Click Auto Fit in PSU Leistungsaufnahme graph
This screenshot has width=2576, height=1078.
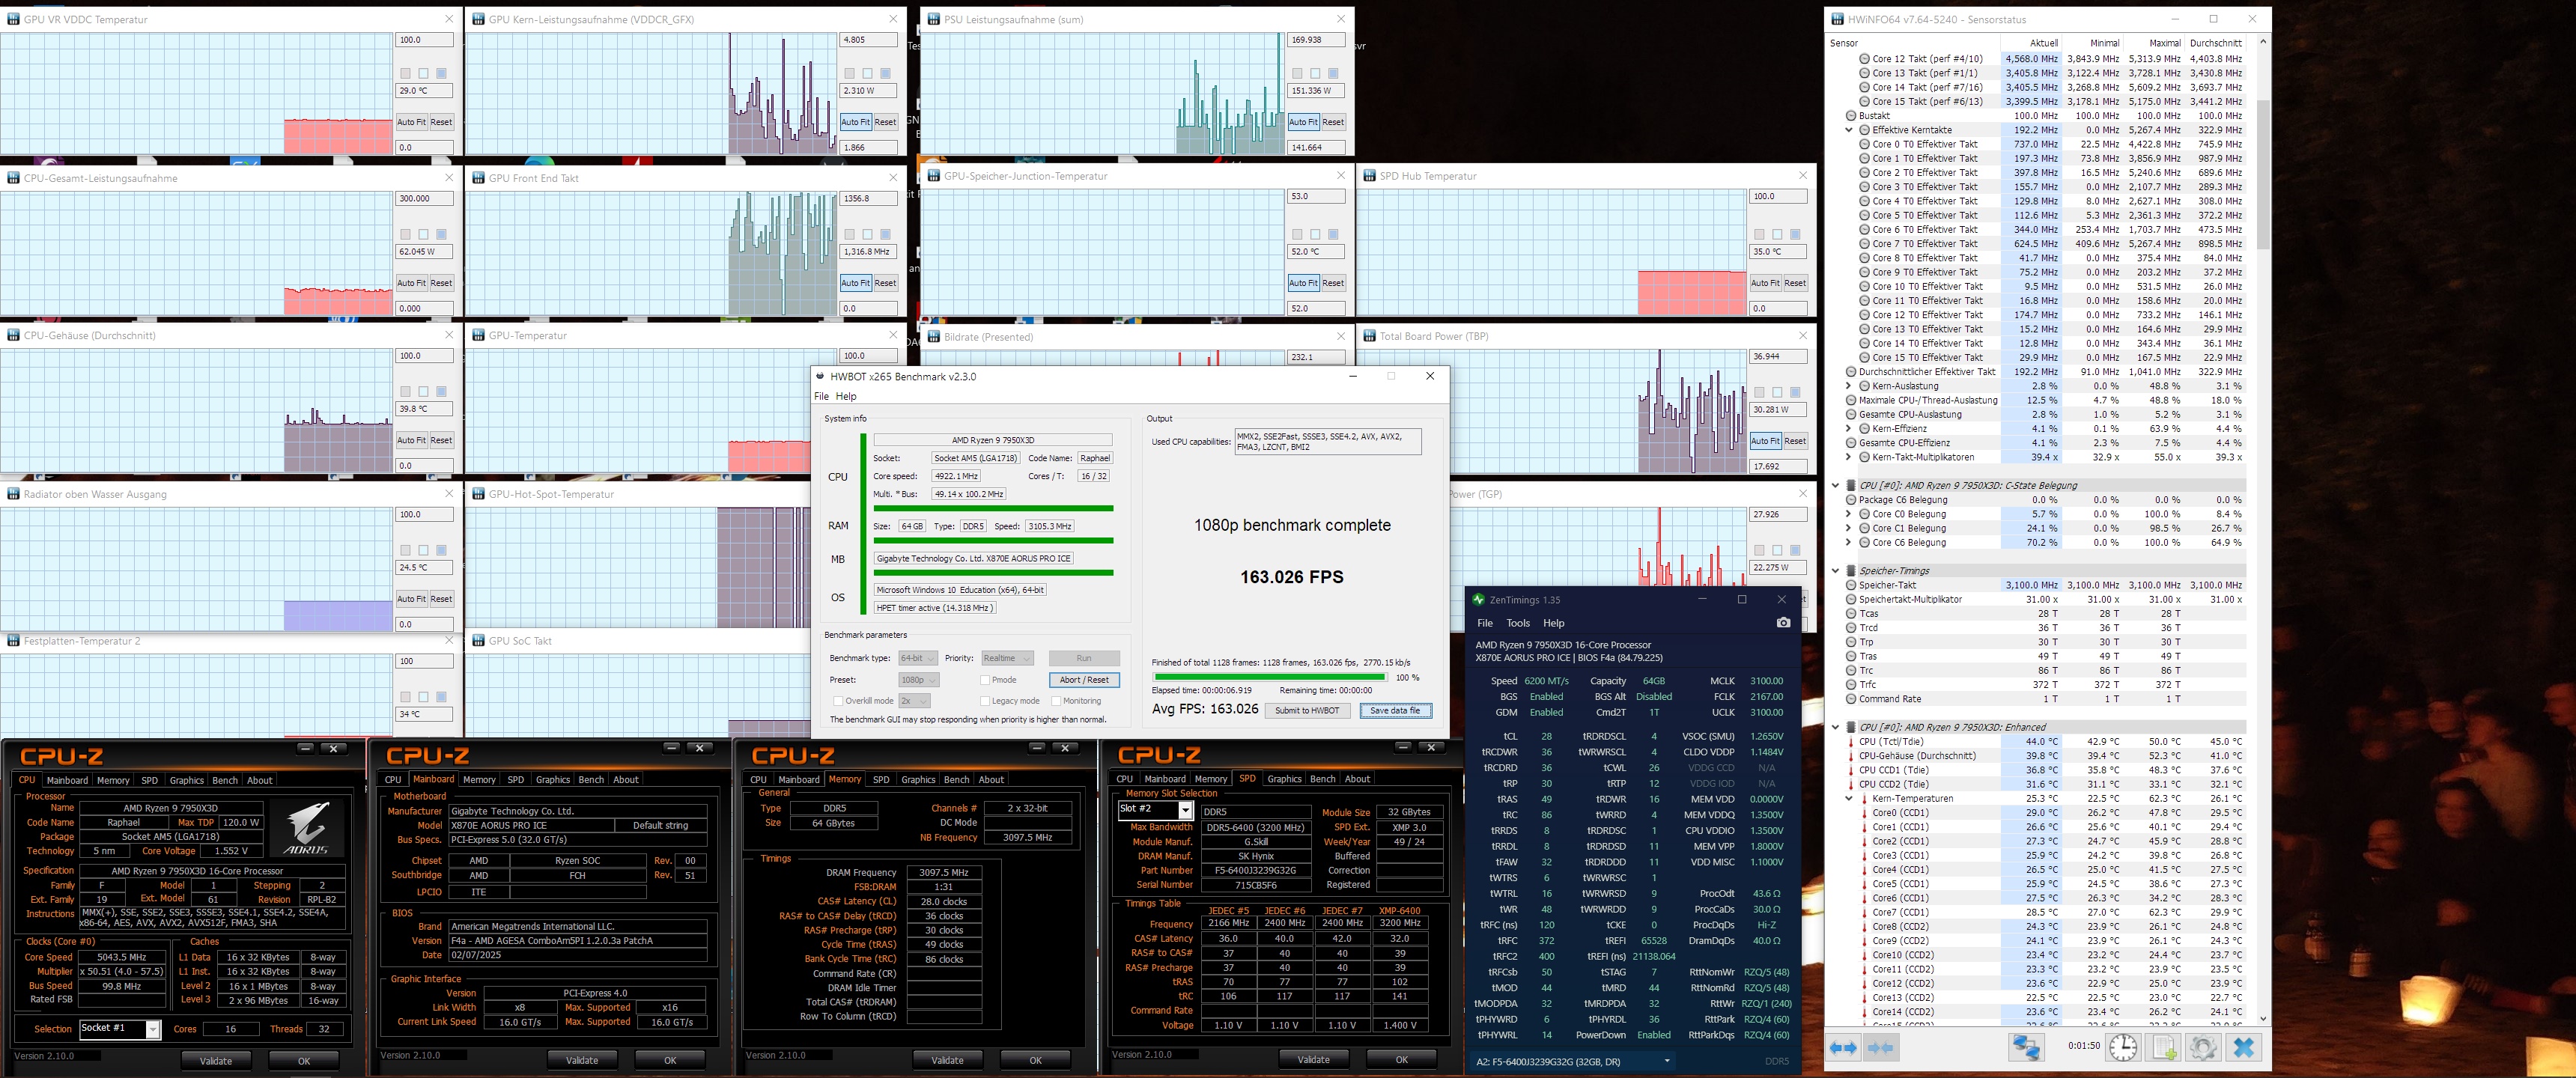[x=1303, y=122]
